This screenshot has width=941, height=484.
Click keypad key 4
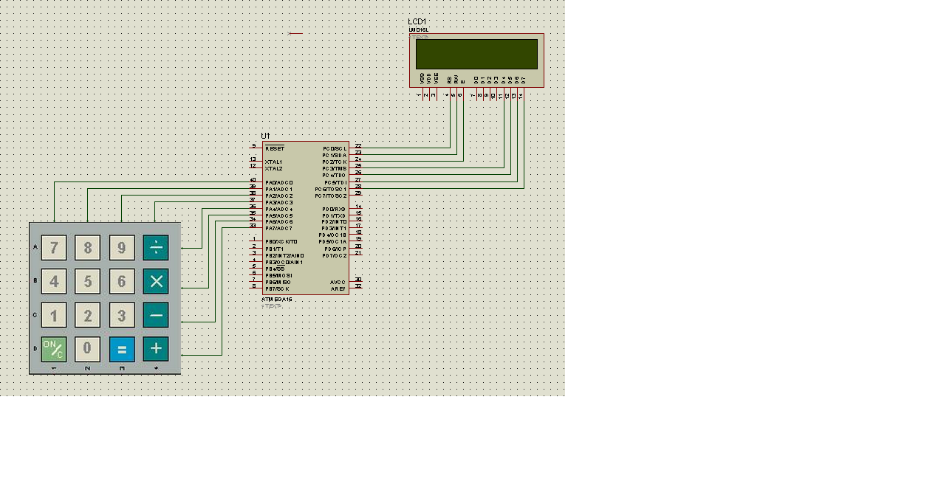[54, 281]
